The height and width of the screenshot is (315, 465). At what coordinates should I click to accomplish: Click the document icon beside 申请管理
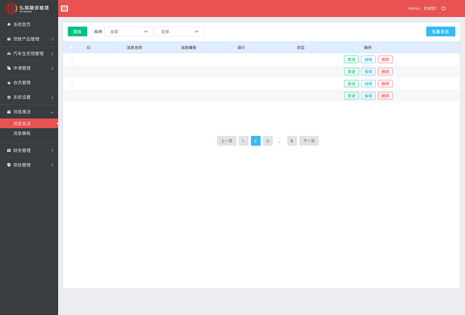9,68
